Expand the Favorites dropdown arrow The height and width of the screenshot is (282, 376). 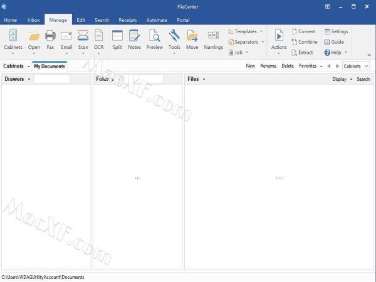pos(321,66)
